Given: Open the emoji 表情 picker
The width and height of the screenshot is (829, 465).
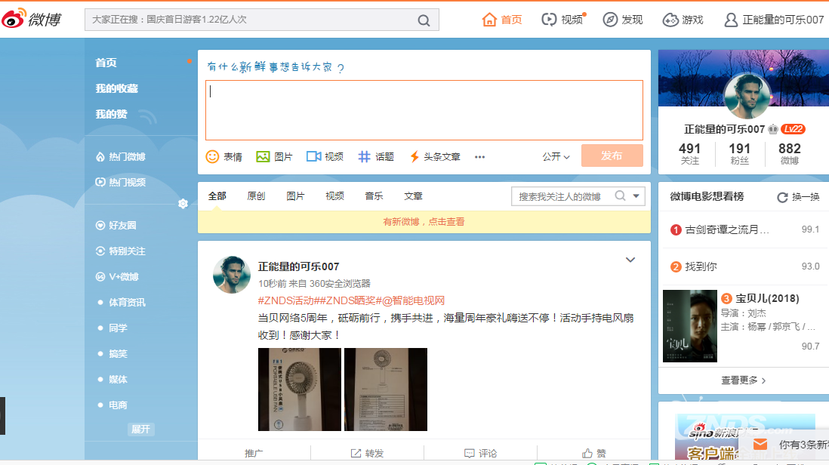Looking at the screenshot, I should 224,156.
